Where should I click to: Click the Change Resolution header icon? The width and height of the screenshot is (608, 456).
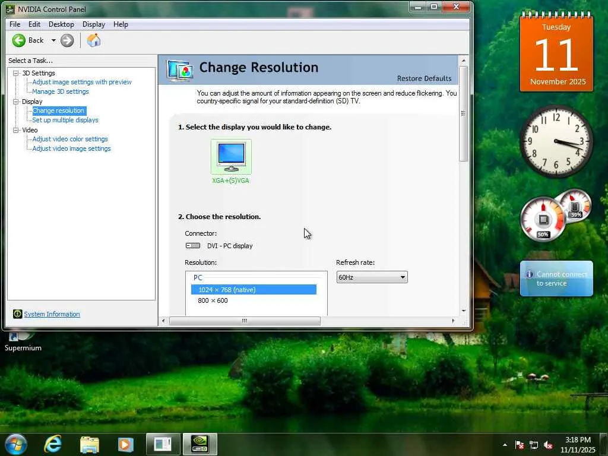point(179,70)
